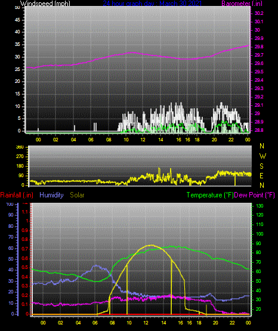Image resolution: width=278 pixels, height=331 pixels.
Task: Click red rainfall axis value '0.9'
Action: click(x=25, y=230)
